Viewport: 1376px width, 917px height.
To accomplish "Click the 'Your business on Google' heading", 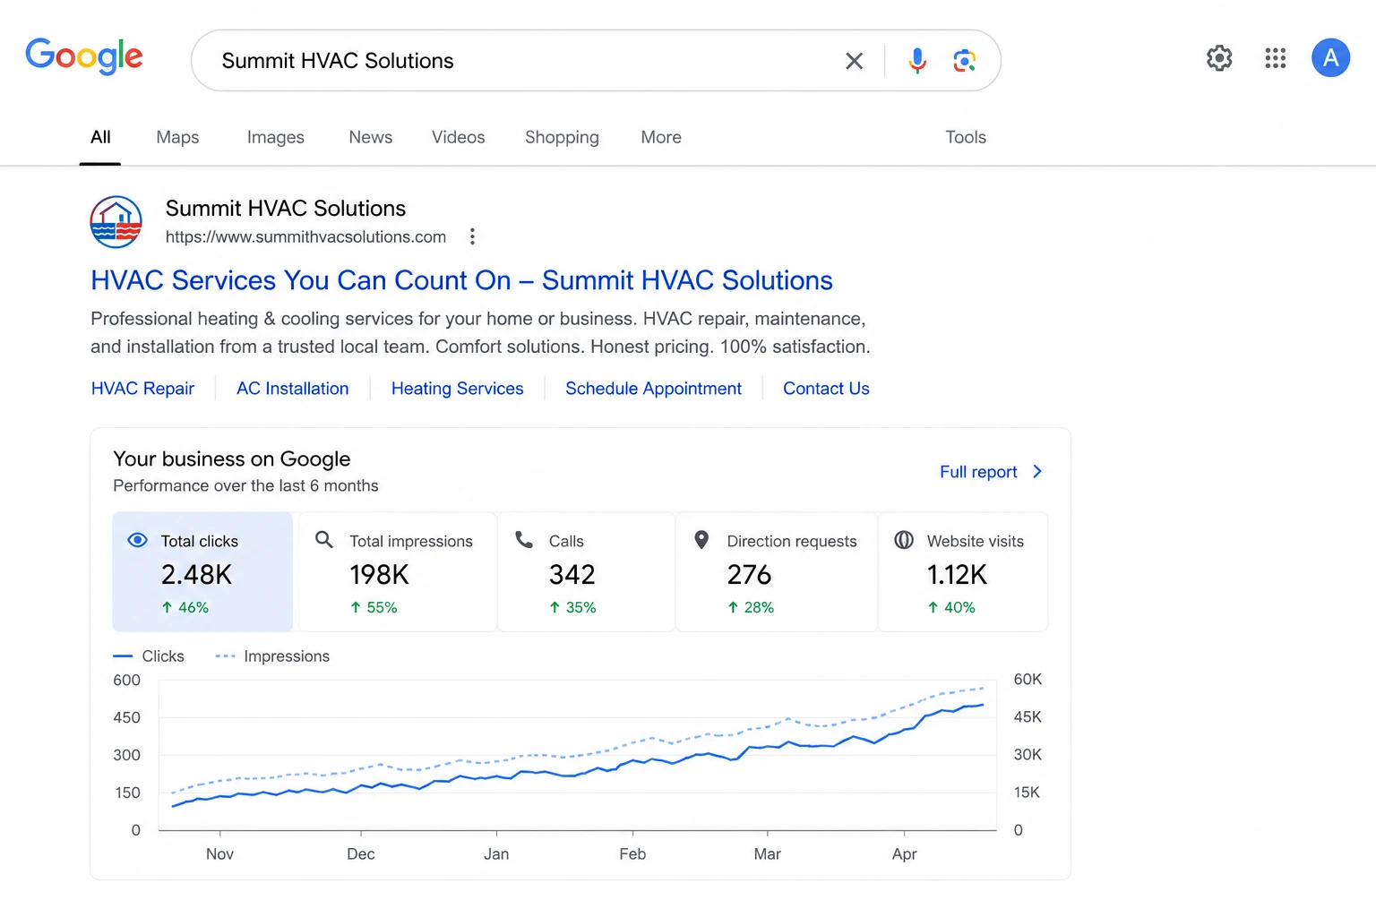I will point(232,458).
